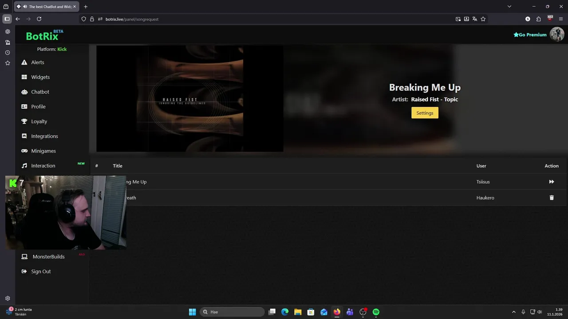Open the MonsterBuilds laptop icon
Screen dimensions: 568x319
pyautogui.click(x=24, y=257)
